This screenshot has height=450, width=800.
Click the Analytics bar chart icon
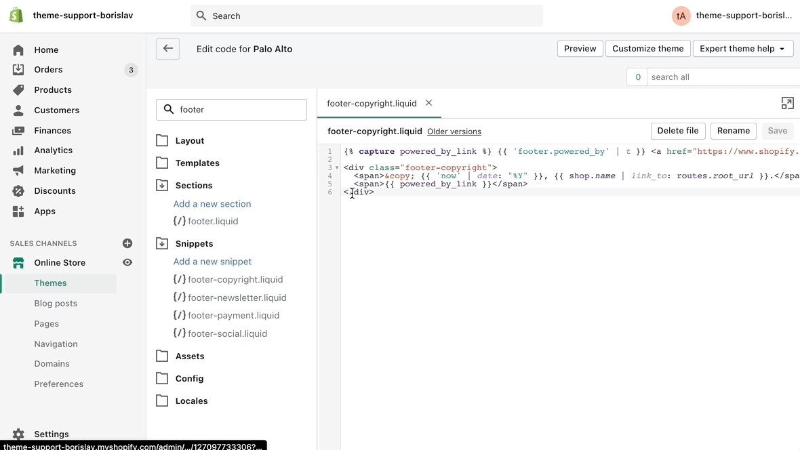(x=18, y=150)
